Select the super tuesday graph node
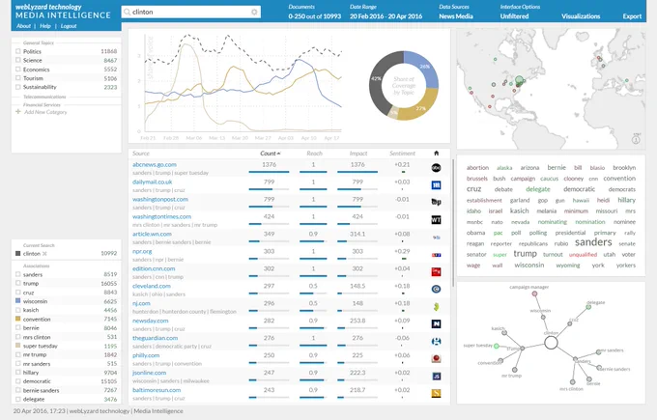 496,346
